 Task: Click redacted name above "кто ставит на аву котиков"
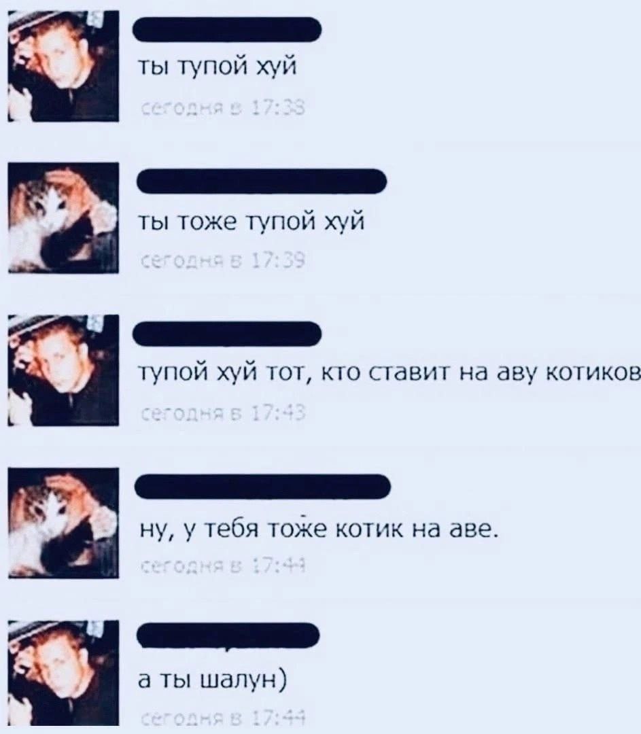point(227,334)
